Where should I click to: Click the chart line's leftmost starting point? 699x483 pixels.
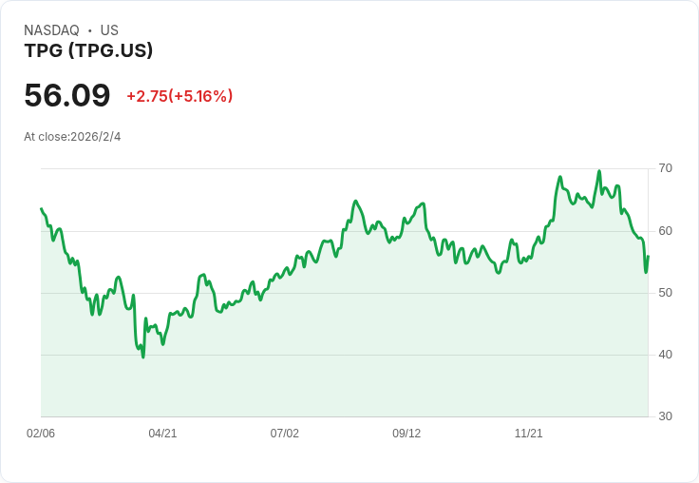pyautogui.click(x=41, y=208)
